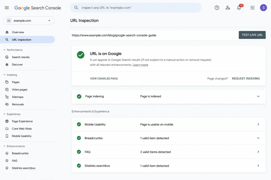Click the large green check beside URL is on Google
The height and width of the screenshot is (180, 271).
[80, 55]
